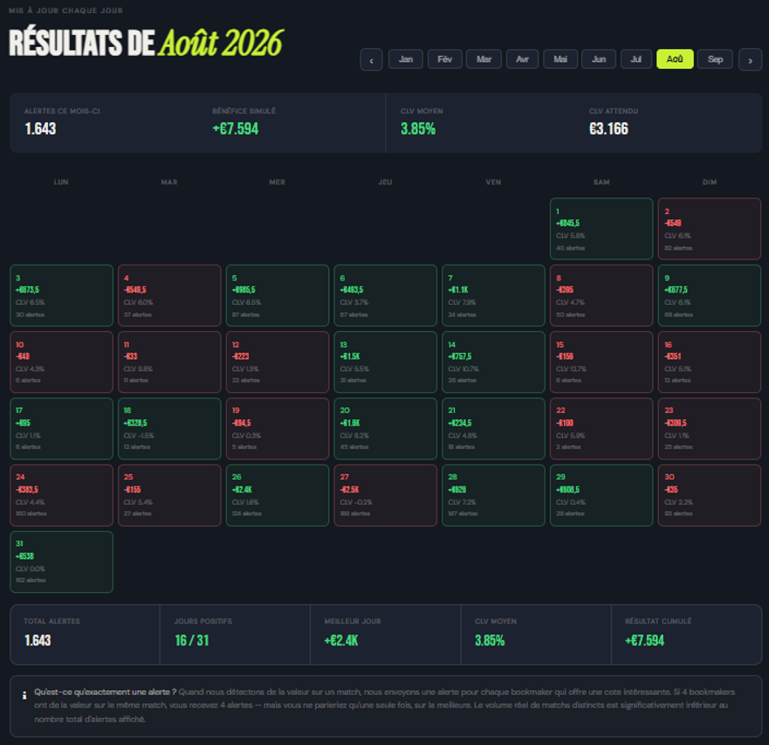Open day 31 calendar card
The width and height of the screenshot is (769, 745).
coord(61,562)
